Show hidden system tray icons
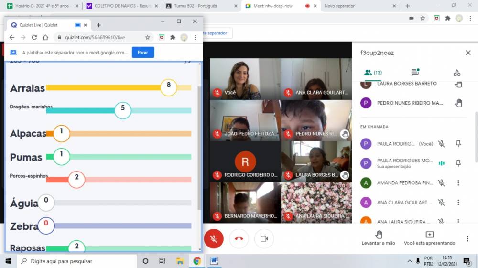Viewport: 478px width, 268px height. coord(409,261)
